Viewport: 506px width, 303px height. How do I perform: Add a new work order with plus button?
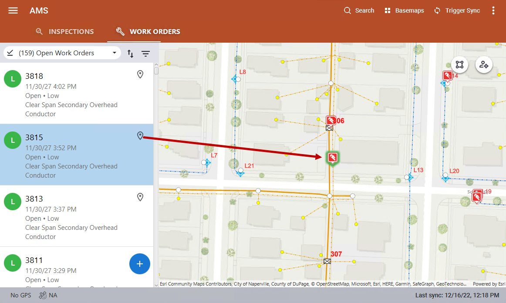pos(139,264)
